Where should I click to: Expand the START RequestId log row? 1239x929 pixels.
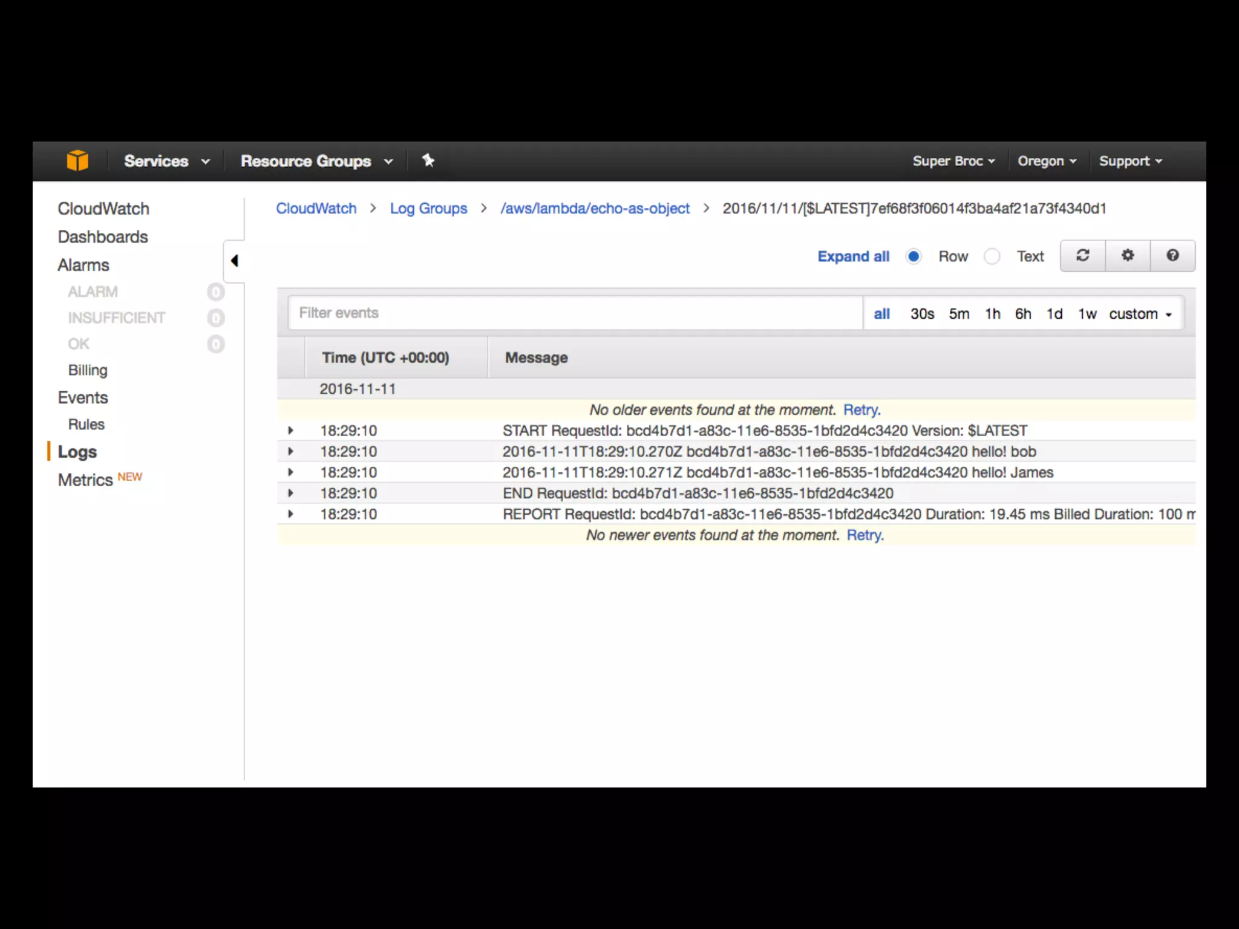tap(290, 431)
